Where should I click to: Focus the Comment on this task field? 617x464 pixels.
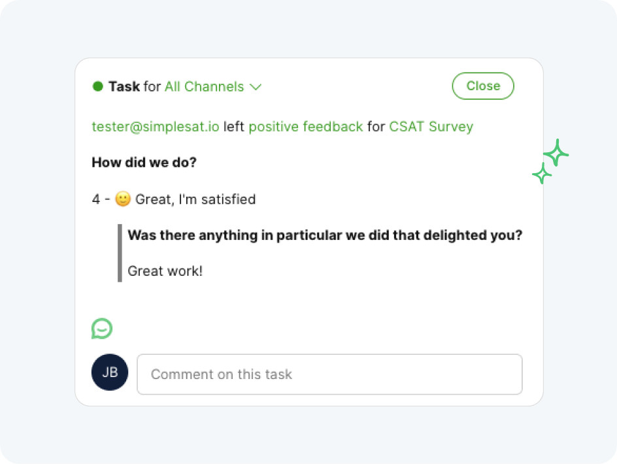[x=330, y=374]
